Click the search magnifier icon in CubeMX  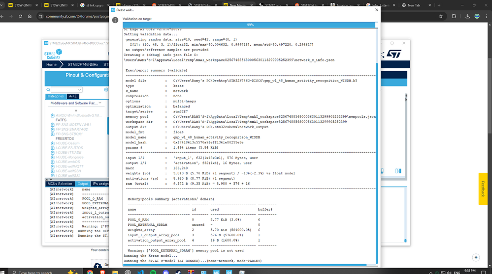(x=48, y=90)
